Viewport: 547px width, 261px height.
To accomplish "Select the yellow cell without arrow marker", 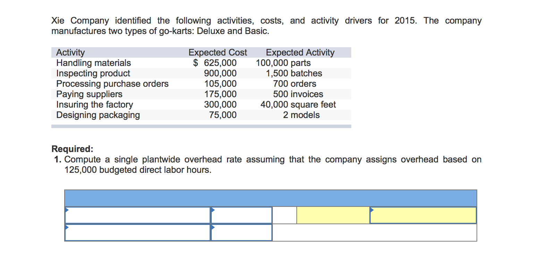I will click(333, 215).
